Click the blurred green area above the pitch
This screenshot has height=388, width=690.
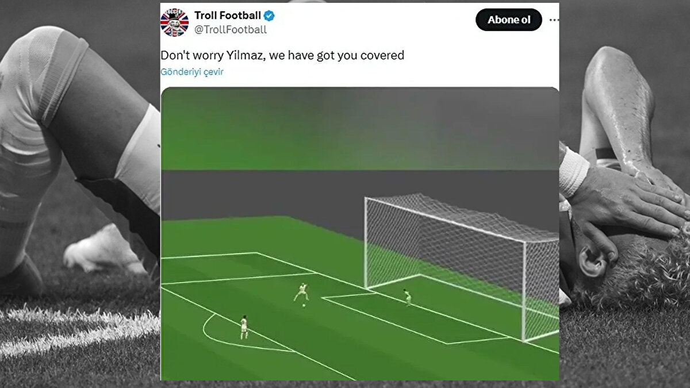(x=359, y=129)
